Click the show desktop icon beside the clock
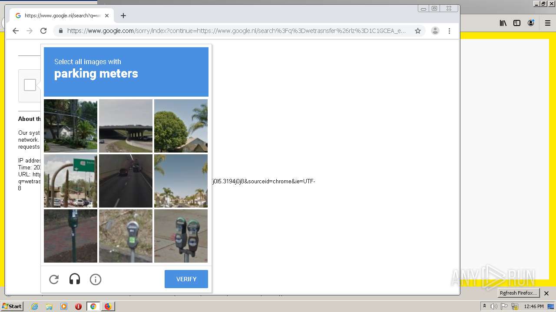Screen dimensions: 556x312 (551, 306)
